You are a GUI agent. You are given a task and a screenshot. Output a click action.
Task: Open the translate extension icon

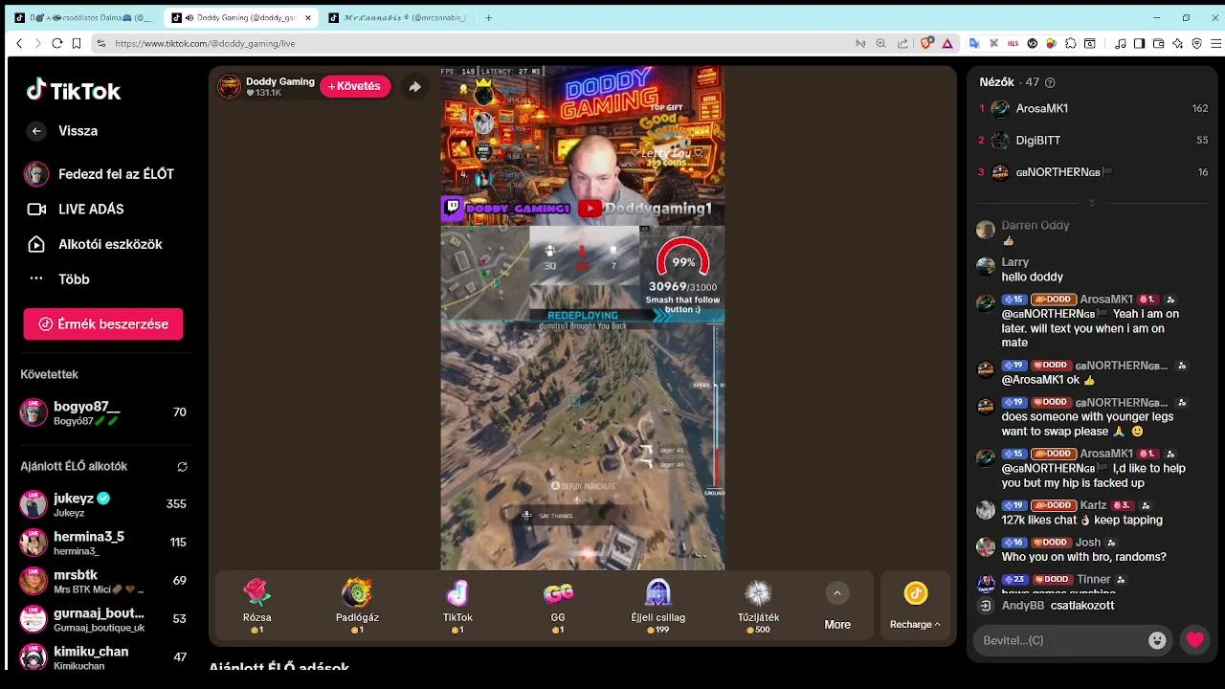[x=974, y=43]
